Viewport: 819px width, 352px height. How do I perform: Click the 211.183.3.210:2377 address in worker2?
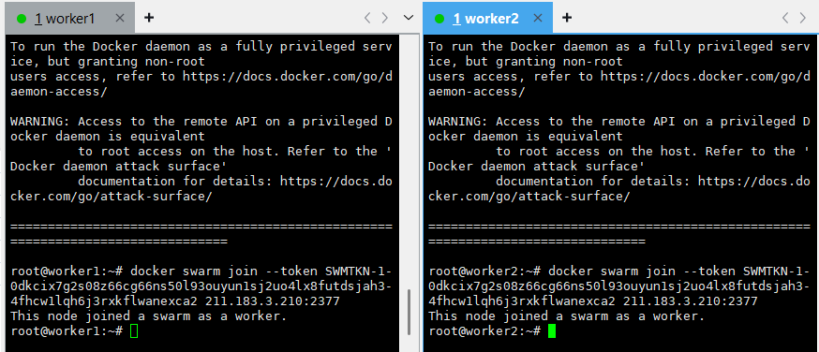point(691,301)
